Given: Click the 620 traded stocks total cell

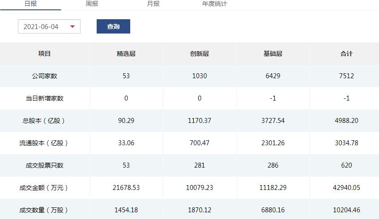Looking at the screenshot, I should tap(346, 165).
